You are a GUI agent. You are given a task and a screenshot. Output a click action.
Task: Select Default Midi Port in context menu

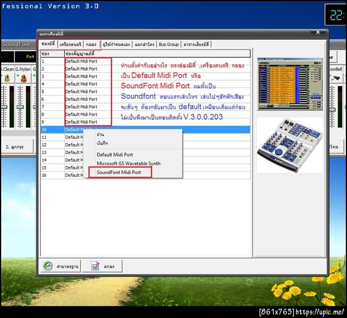115,155
